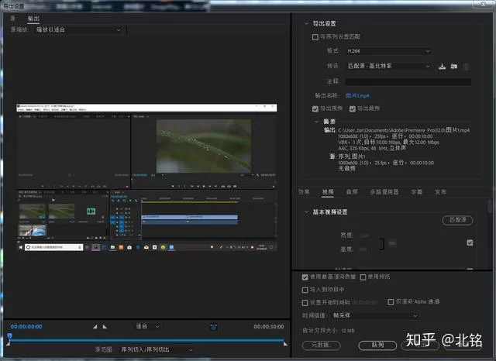Click the blue playhead on preview timeline

9,337
